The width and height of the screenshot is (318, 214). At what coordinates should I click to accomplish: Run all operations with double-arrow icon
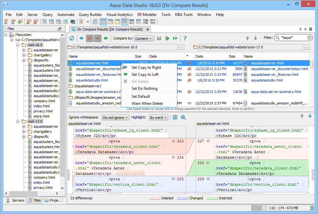coord(175,38)
